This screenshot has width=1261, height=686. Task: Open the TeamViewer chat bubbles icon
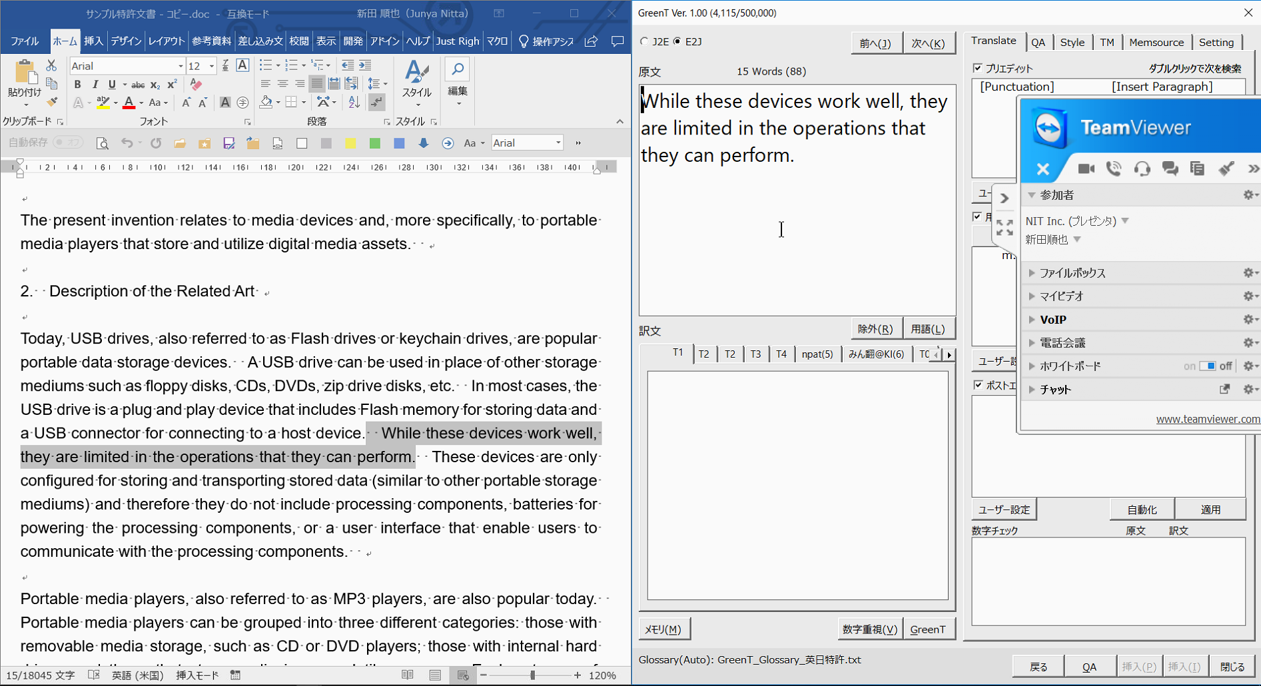coord(1170,169)
